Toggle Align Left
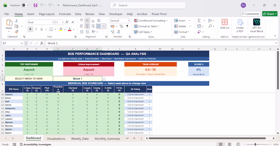The width and height of the screenshot is (280, 146). (x=81, y=26)
